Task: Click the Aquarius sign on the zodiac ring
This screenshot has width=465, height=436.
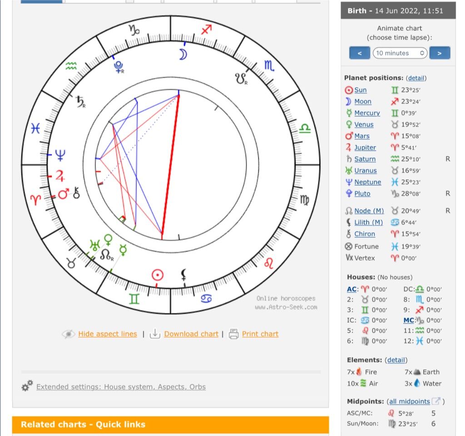Action: pyautogui.click(x=71, y=66)
